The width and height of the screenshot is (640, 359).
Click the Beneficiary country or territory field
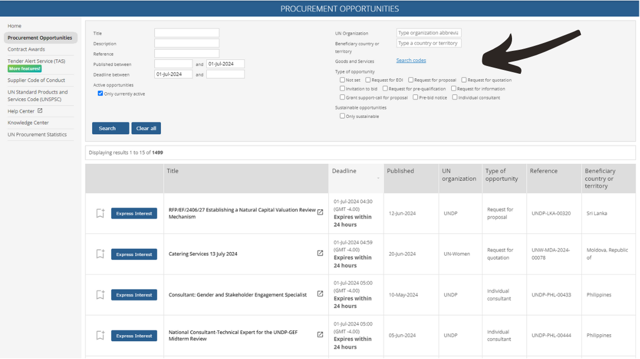(x=429, y=43)
